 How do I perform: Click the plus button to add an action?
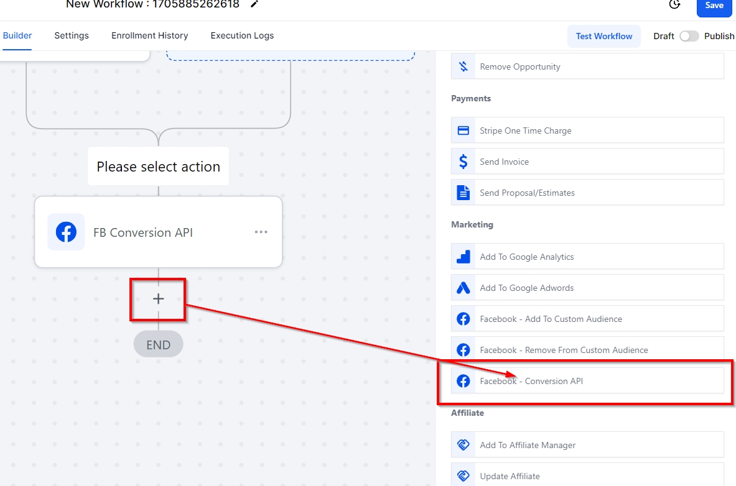click(158, 299)
